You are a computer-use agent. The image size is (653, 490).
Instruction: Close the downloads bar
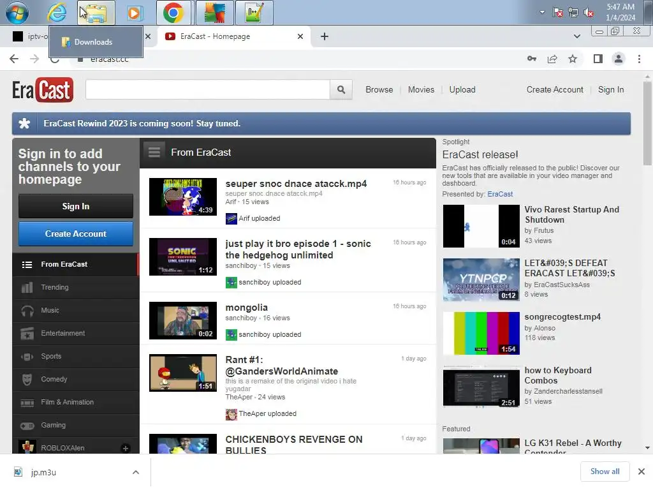coord(642,471)
